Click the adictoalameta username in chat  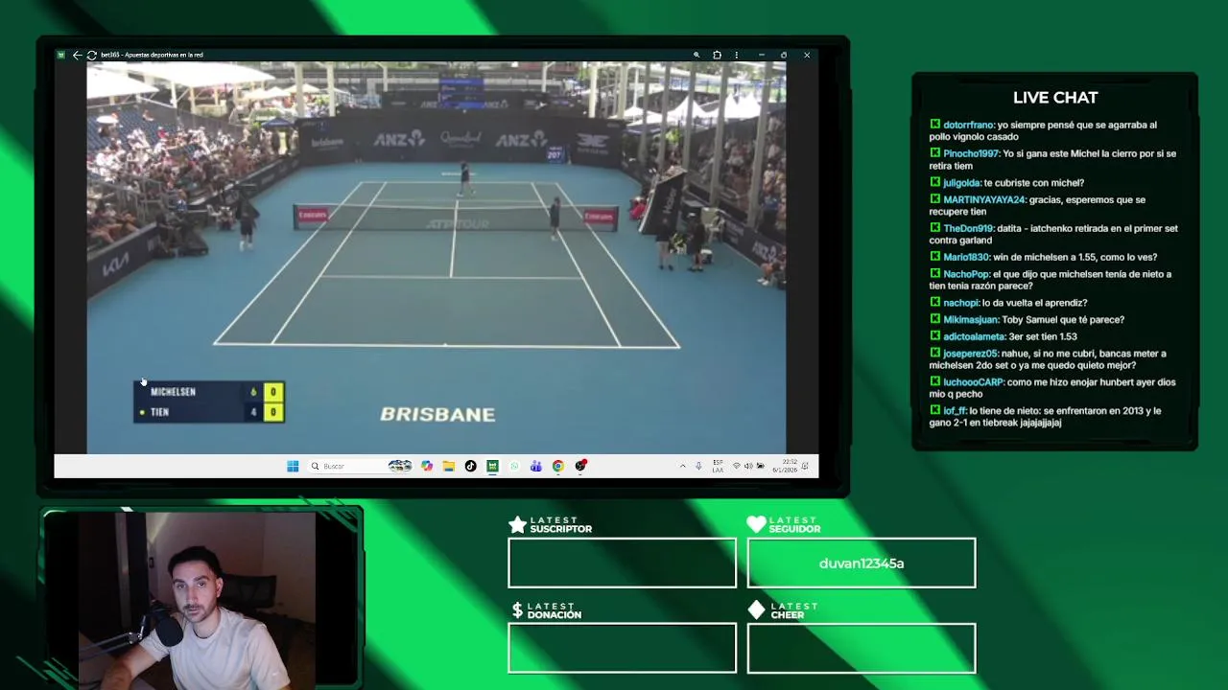(x=974, y=337)
